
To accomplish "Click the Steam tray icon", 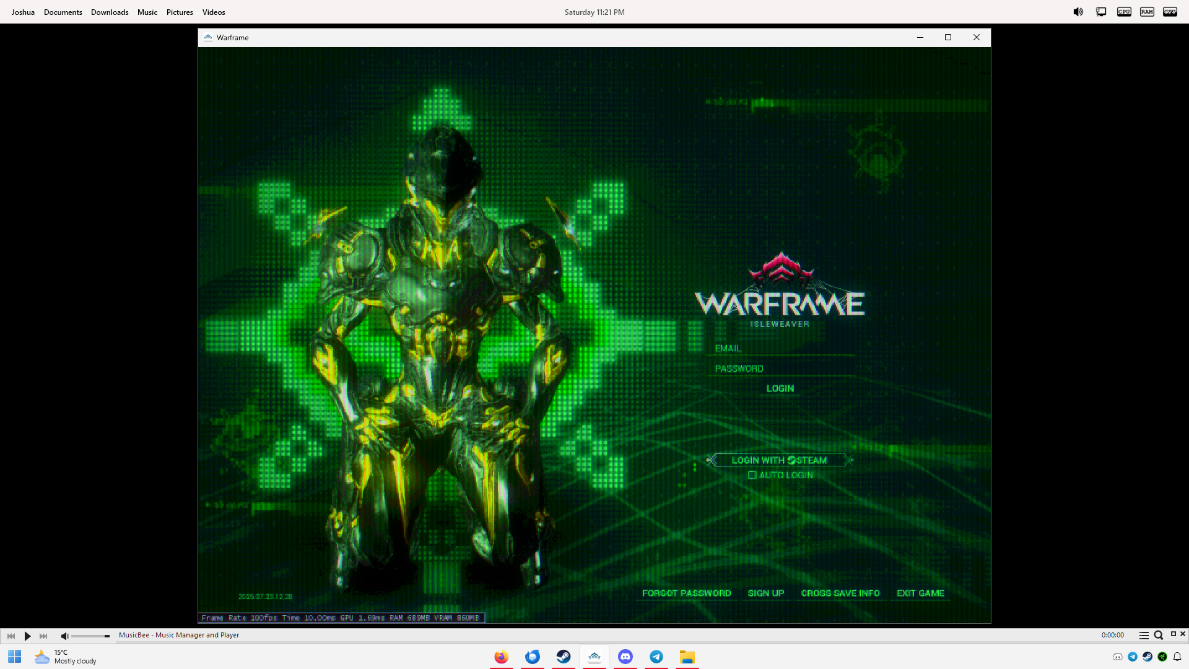I will click(x=1148, y=657).
